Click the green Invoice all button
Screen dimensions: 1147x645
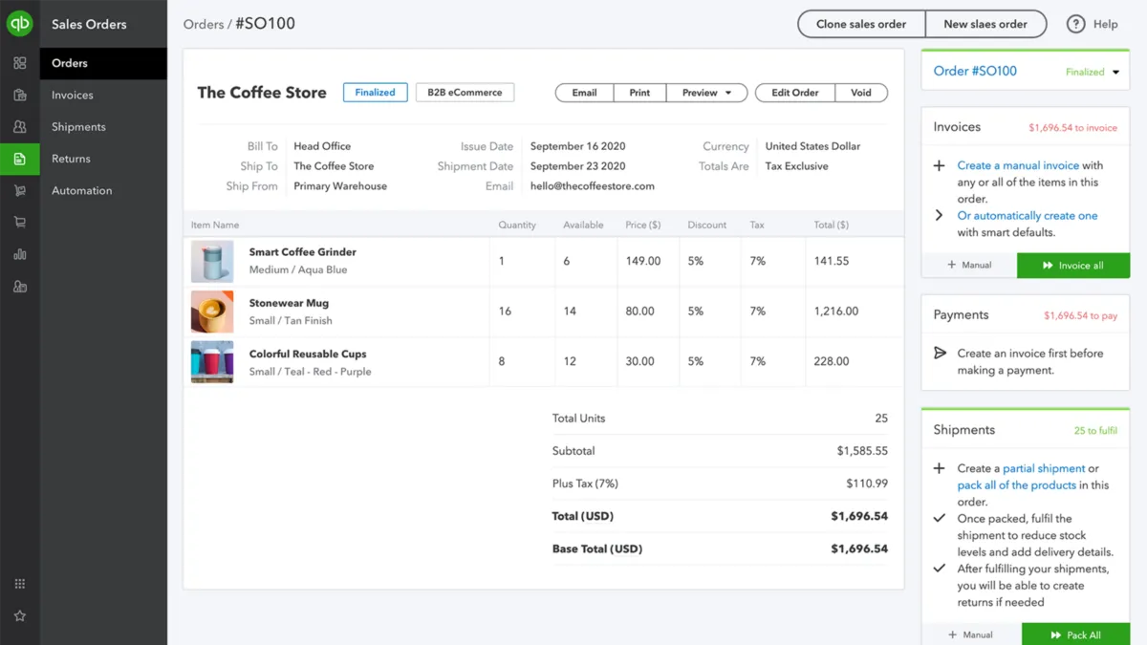[1072, 266]
